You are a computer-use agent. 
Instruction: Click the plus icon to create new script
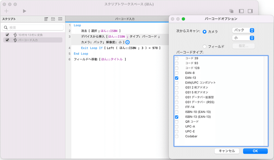point(6,11)
